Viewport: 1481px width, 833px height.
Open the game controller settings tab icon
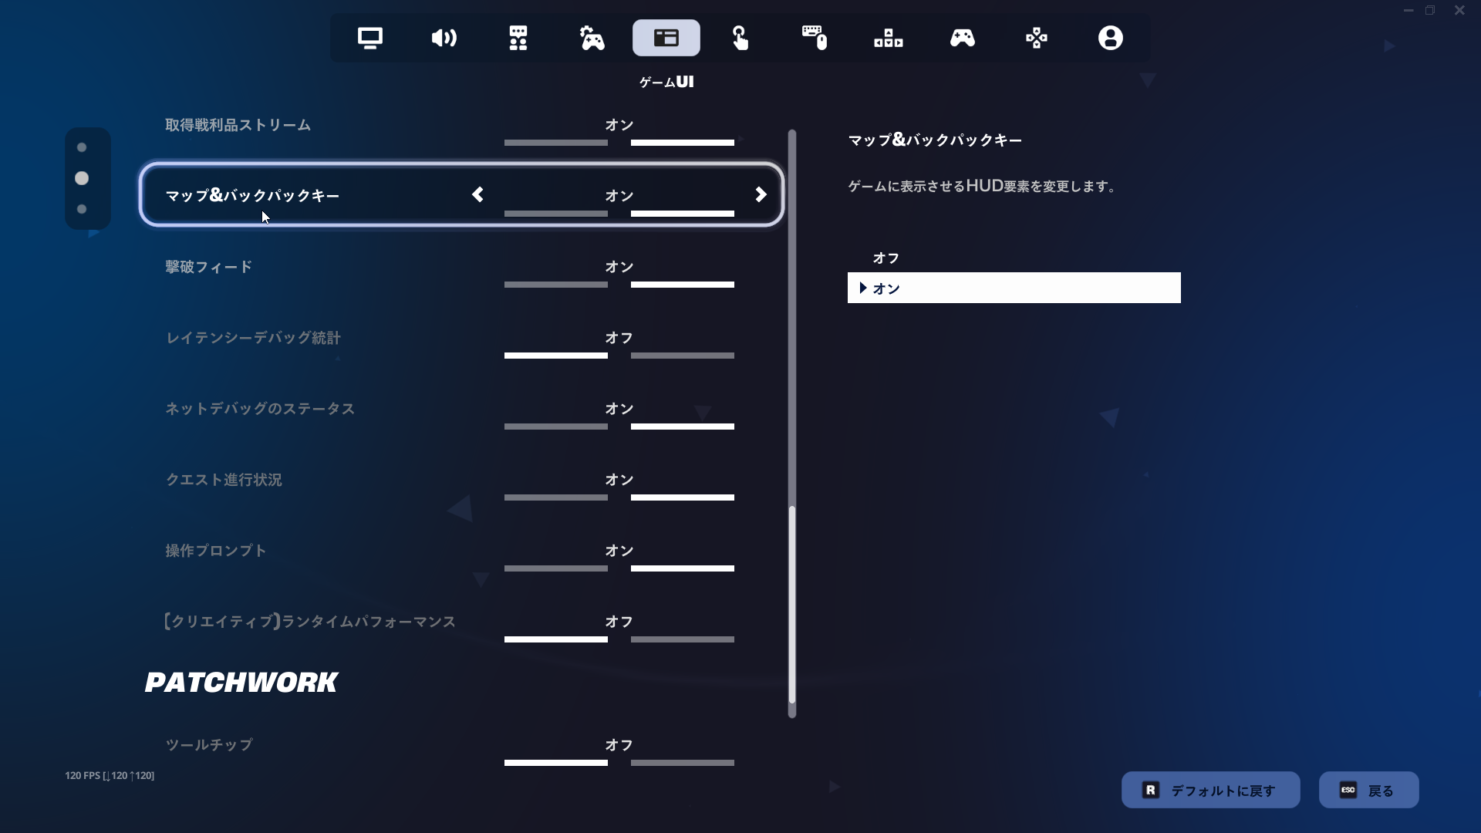pos(592,38)
